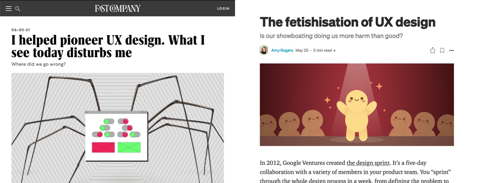
Task: Expand the three-dot more options menu
Action: coord(452,51)
